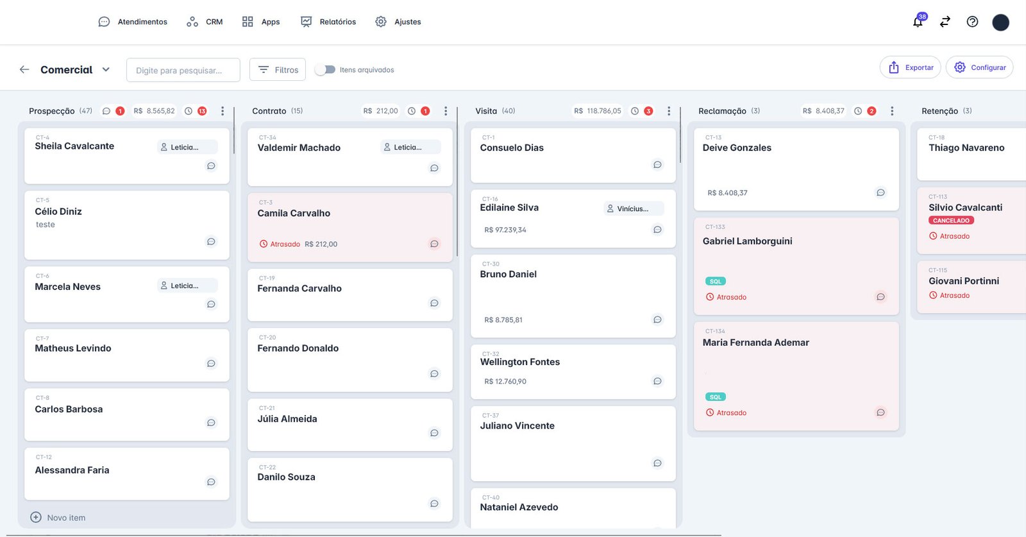The width and height of the screenshot is (1026, 537).
Task: Click Leticia assignee on Marcela Neves card
Action: [x=187, y=286]
